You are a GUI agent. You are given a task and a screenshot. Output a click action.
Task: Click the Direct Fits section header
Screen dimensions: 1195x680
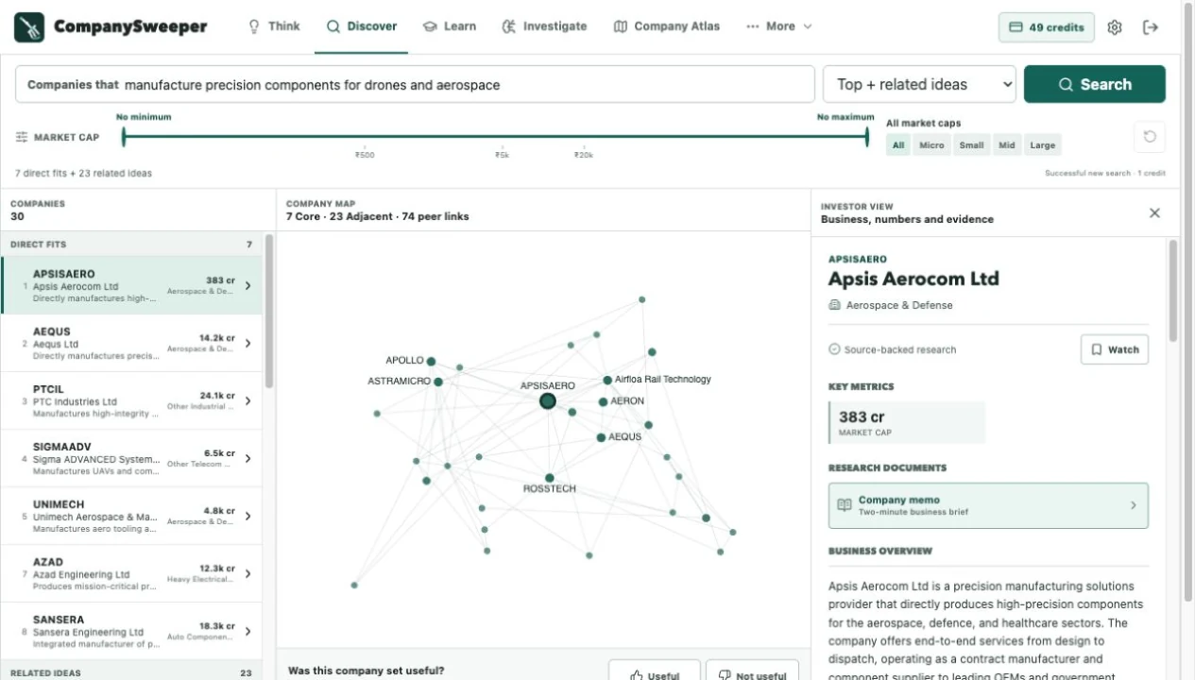(x=131, y=245)
